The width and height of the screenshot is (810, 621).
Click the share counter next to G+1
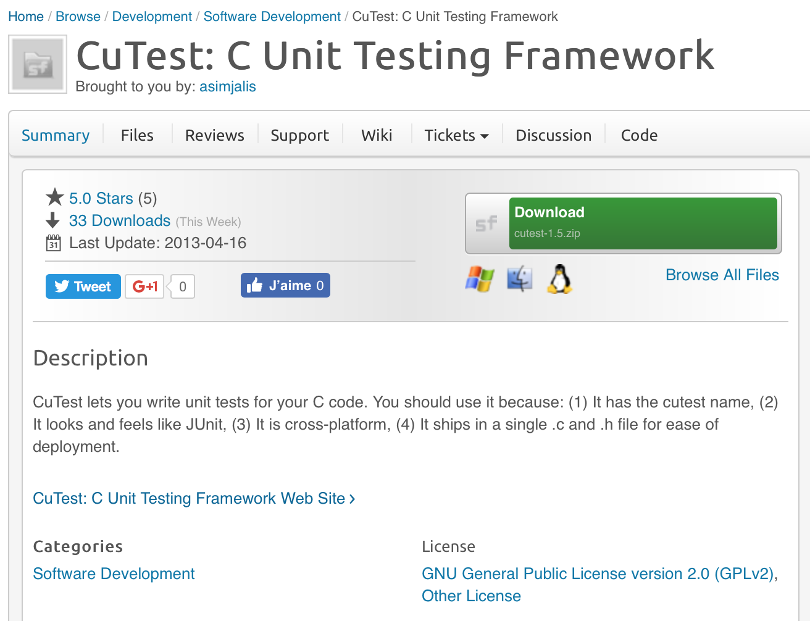181,286
